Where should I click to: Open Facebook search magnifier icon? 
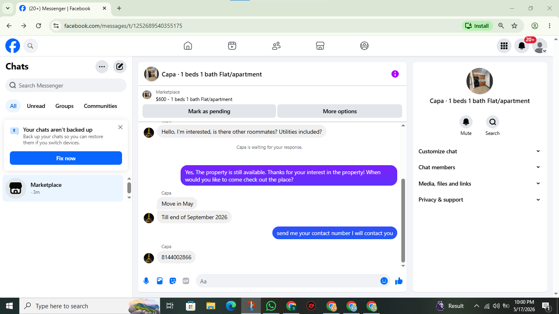(30, 46)
